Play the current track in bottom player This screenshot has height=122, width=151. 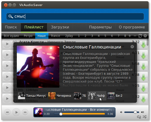tap(16, 112)
